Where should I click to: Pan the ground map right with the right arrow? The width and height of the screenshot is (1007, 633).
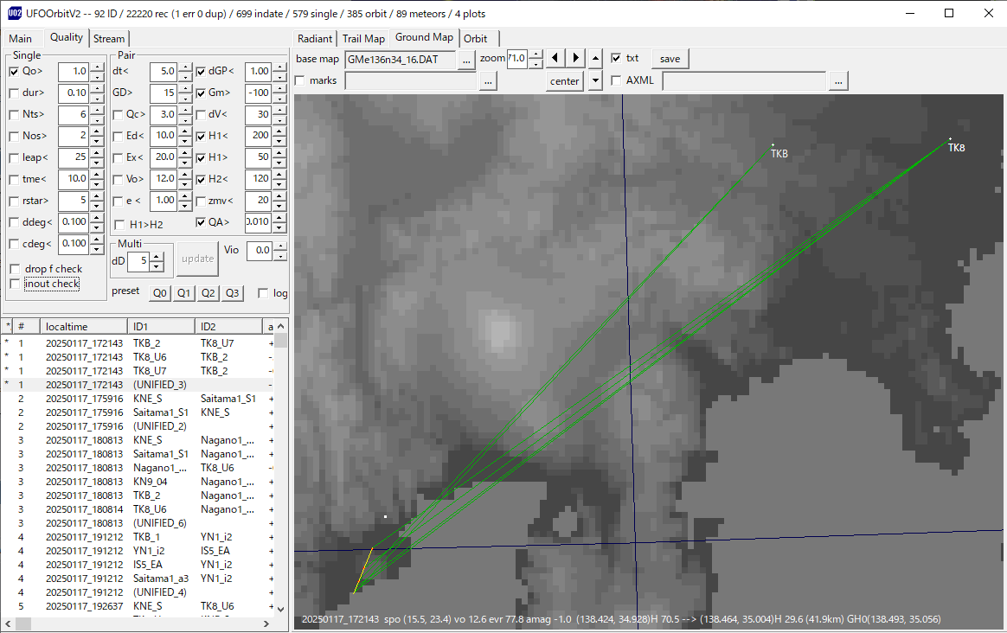point(574,58)
